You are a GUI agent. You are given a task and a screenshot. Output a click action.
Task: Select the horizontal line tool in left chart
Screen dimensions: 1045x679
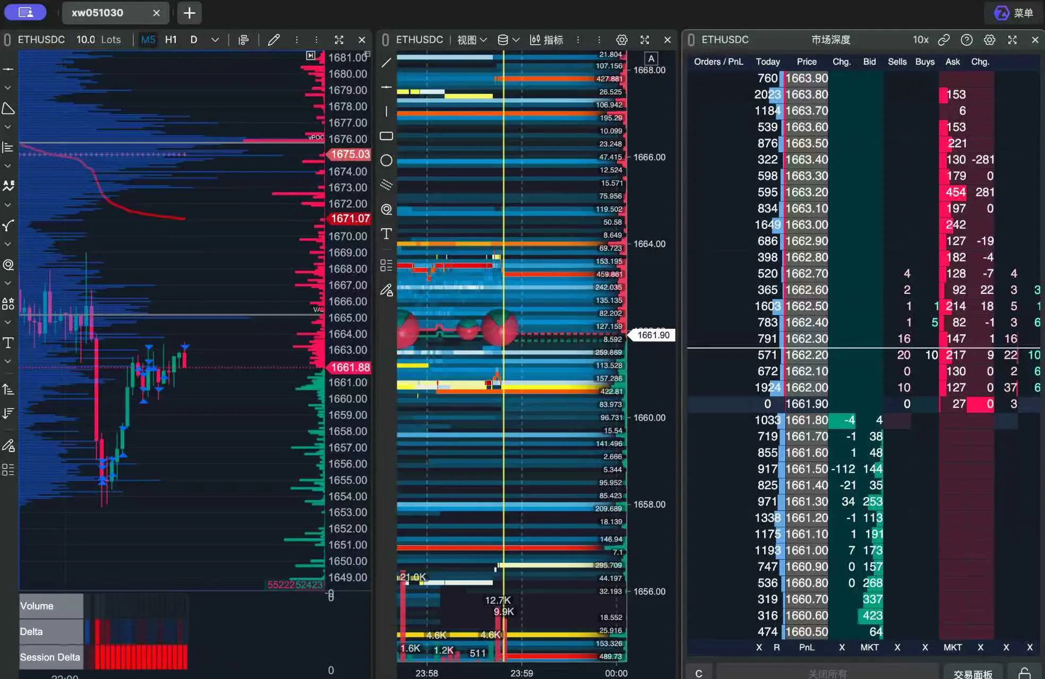(x=8, y=69)
